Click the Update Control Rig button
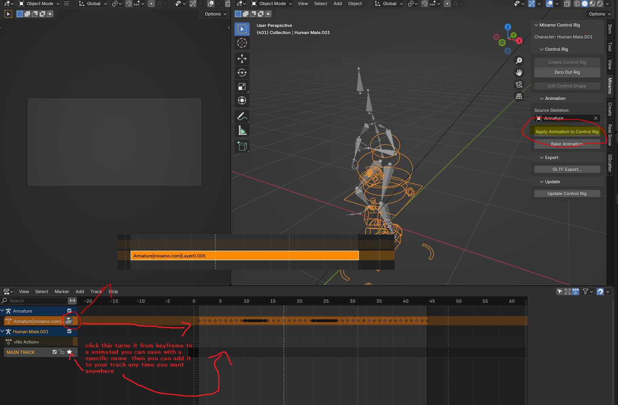Viewport: 618px width, 405px height. pos(567,194)
